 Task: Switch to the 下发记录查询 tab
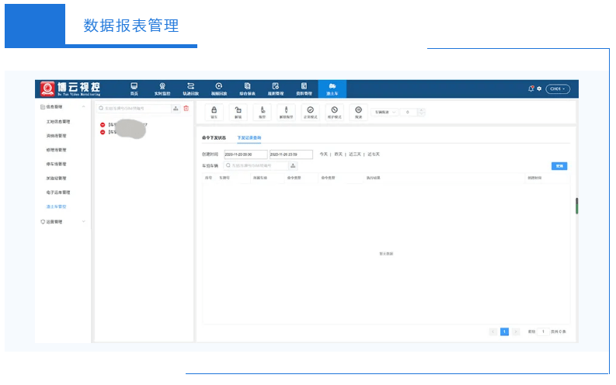click(249, 137)
